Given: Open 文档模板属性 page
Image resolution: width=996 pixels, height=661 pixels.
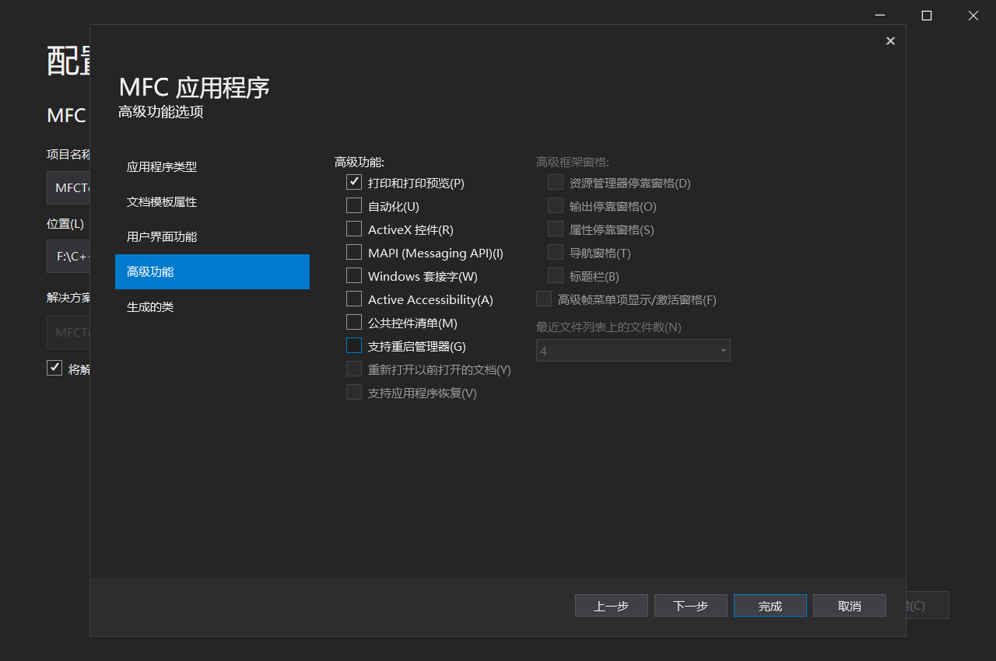Looking at the screenshot, I should [x=212, y=201].
